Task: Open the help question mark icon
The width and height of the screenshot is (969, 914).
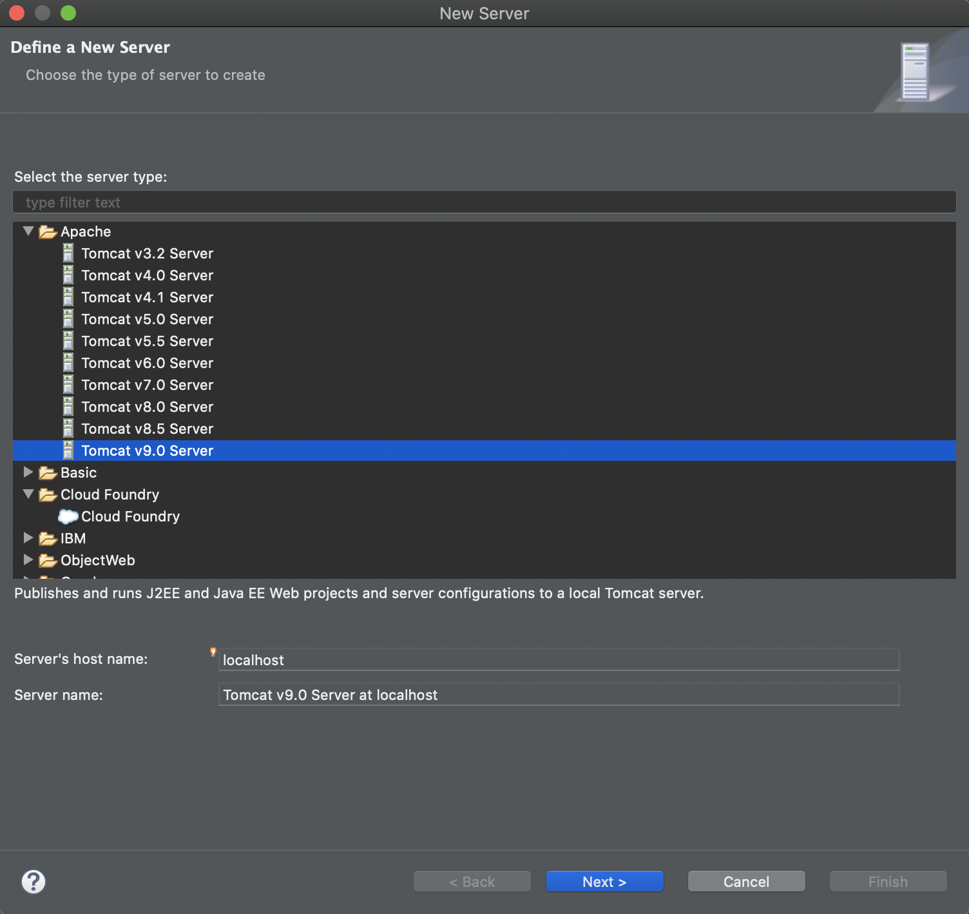Action: click(34, 881)
